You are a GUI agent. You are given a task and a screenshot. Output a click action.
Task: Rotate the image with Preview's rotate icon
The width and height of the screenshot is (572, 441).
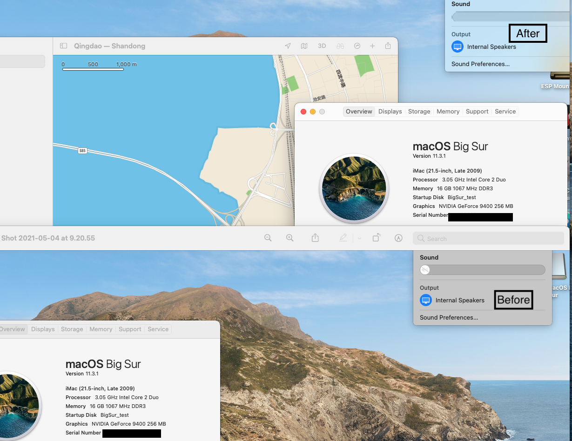click(x=377, y=238)
